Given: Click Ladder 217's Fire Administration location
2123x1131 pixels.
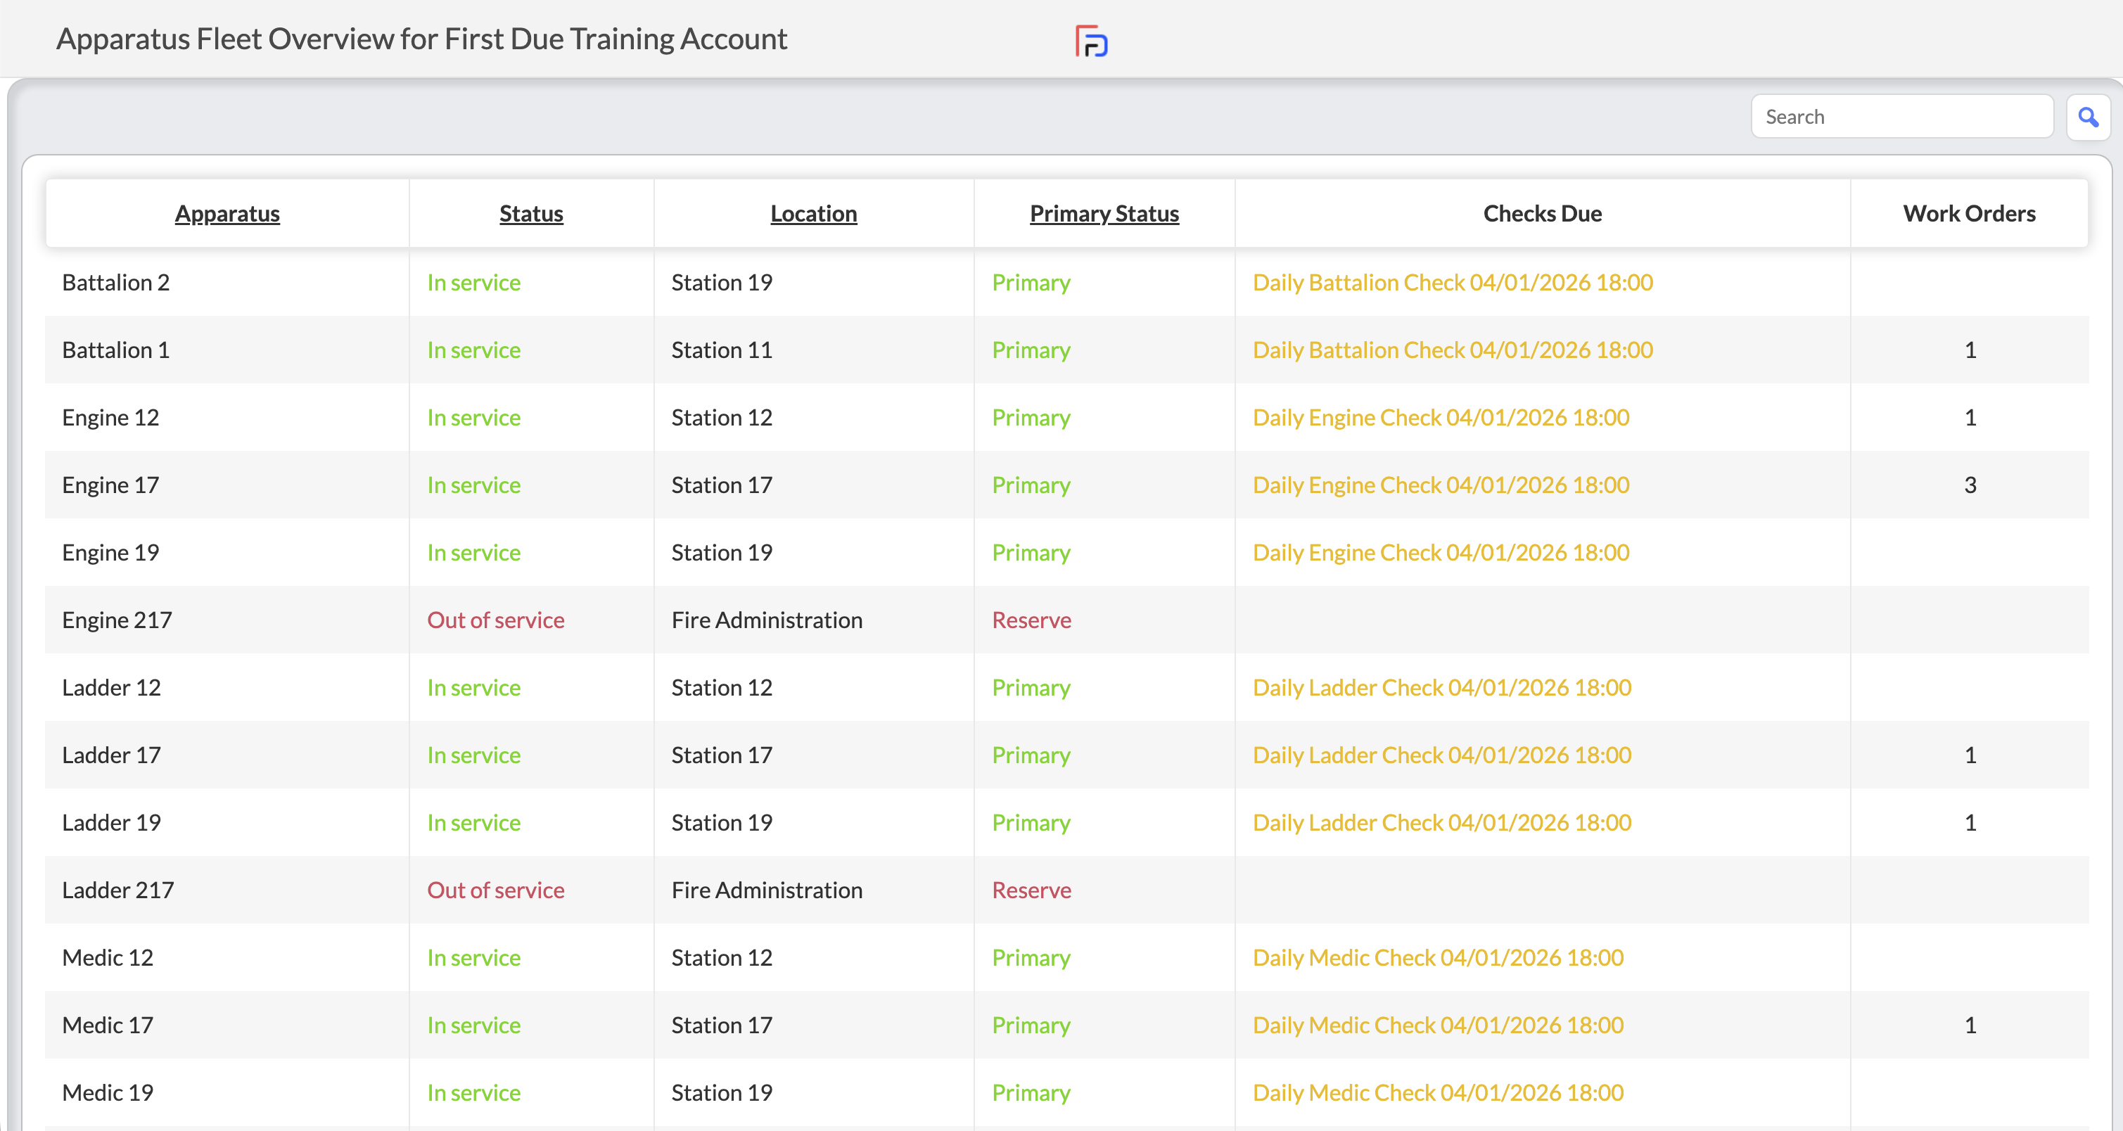Looking at the screenshot, I should point(767,890).
